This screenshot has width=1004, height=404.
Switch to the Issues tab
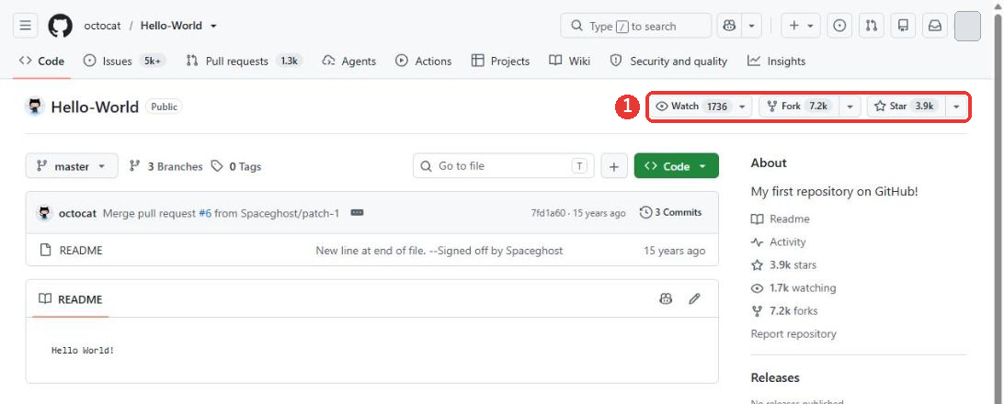click(x=125, y=62)
